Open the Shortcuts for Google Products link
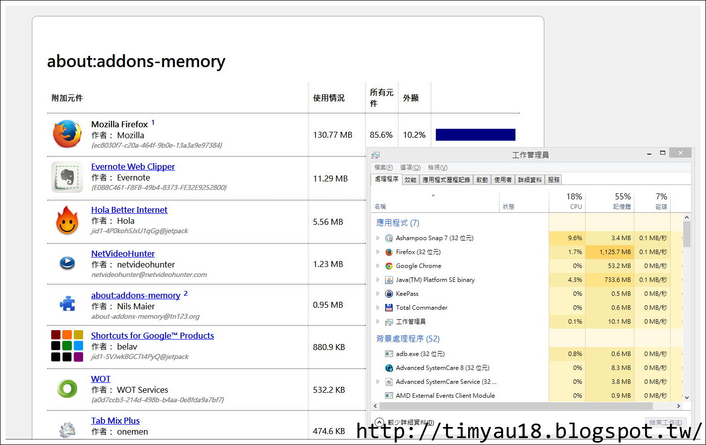Screen dimensions: 706x445 coord(152,336)
